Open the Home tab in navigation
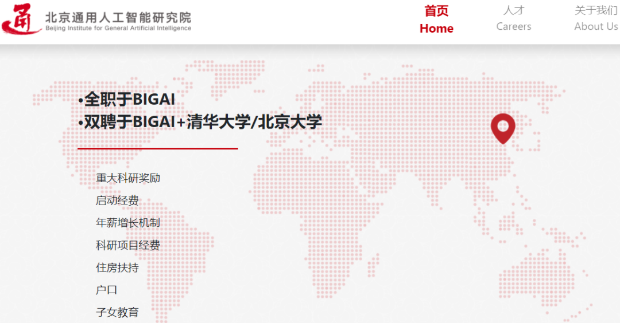The width and height of the screenshot is (620, 323). tap(436, 19)
